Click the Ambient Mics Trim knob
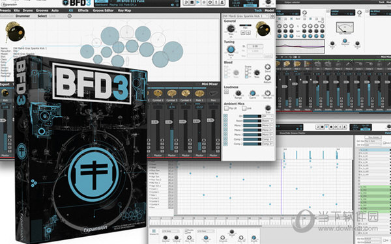Screen dimensions: 391x244 (x=268, y=108)
